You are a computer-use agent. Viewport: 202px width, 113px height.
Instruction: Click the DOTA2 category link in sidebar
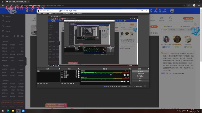pos(21,45)
